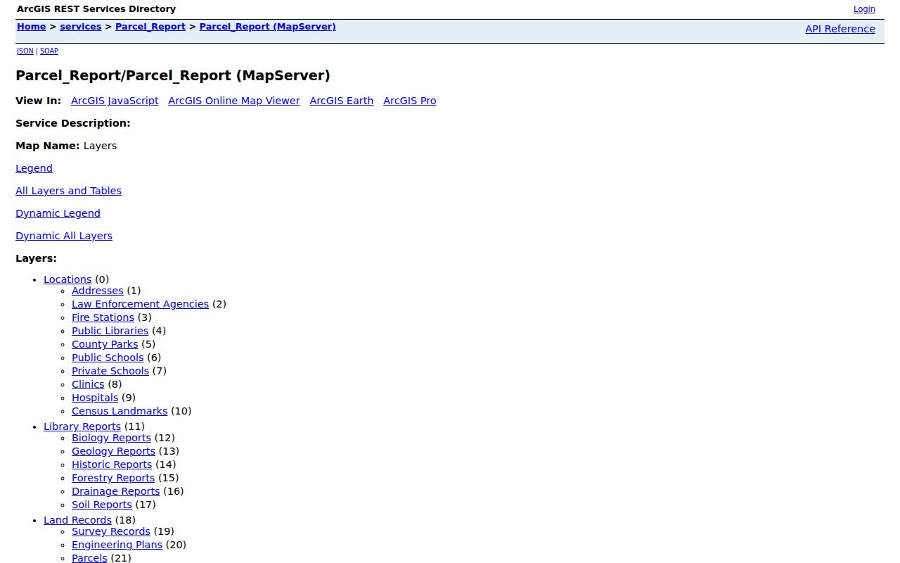Open Geology Reports layer
900x563 pixels.
[x=113, y=451]
